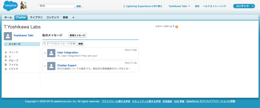
Task: Open the 設定 link
Action: 197,6
